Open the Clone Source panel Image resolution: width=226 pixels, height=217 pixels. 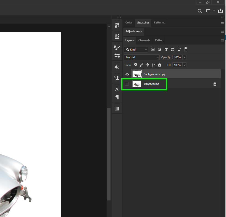click(x=117, y=78)
